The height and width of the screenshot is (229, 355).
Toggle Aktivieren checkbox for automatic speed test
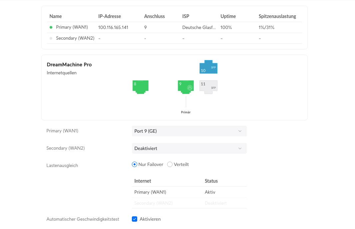tap(135, 219)
